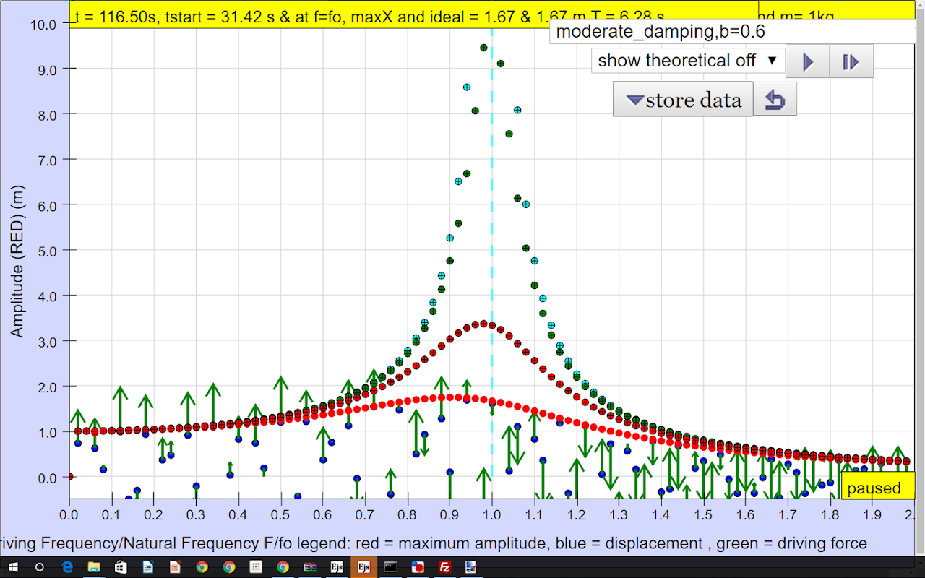Click the step-forward simulation button

tap(851, 61)
